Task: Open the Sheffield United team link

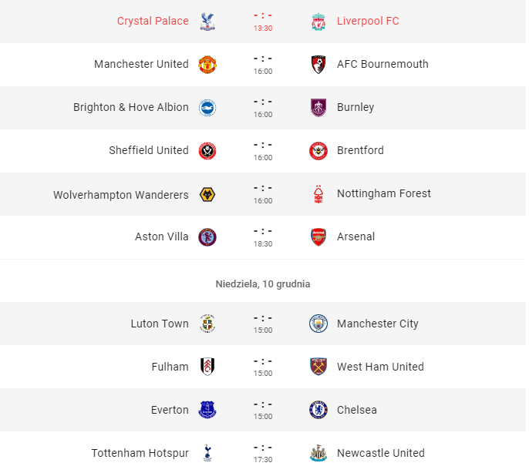Action: (x=148, y=150)
